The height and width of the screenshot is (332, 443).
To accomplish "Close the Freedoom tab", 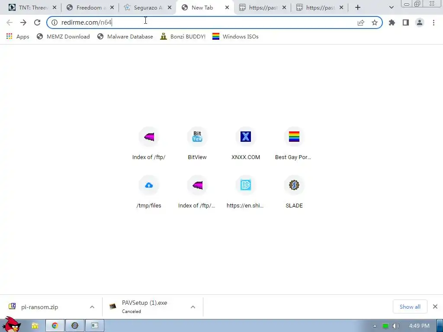I will click(x=112, y=8).
